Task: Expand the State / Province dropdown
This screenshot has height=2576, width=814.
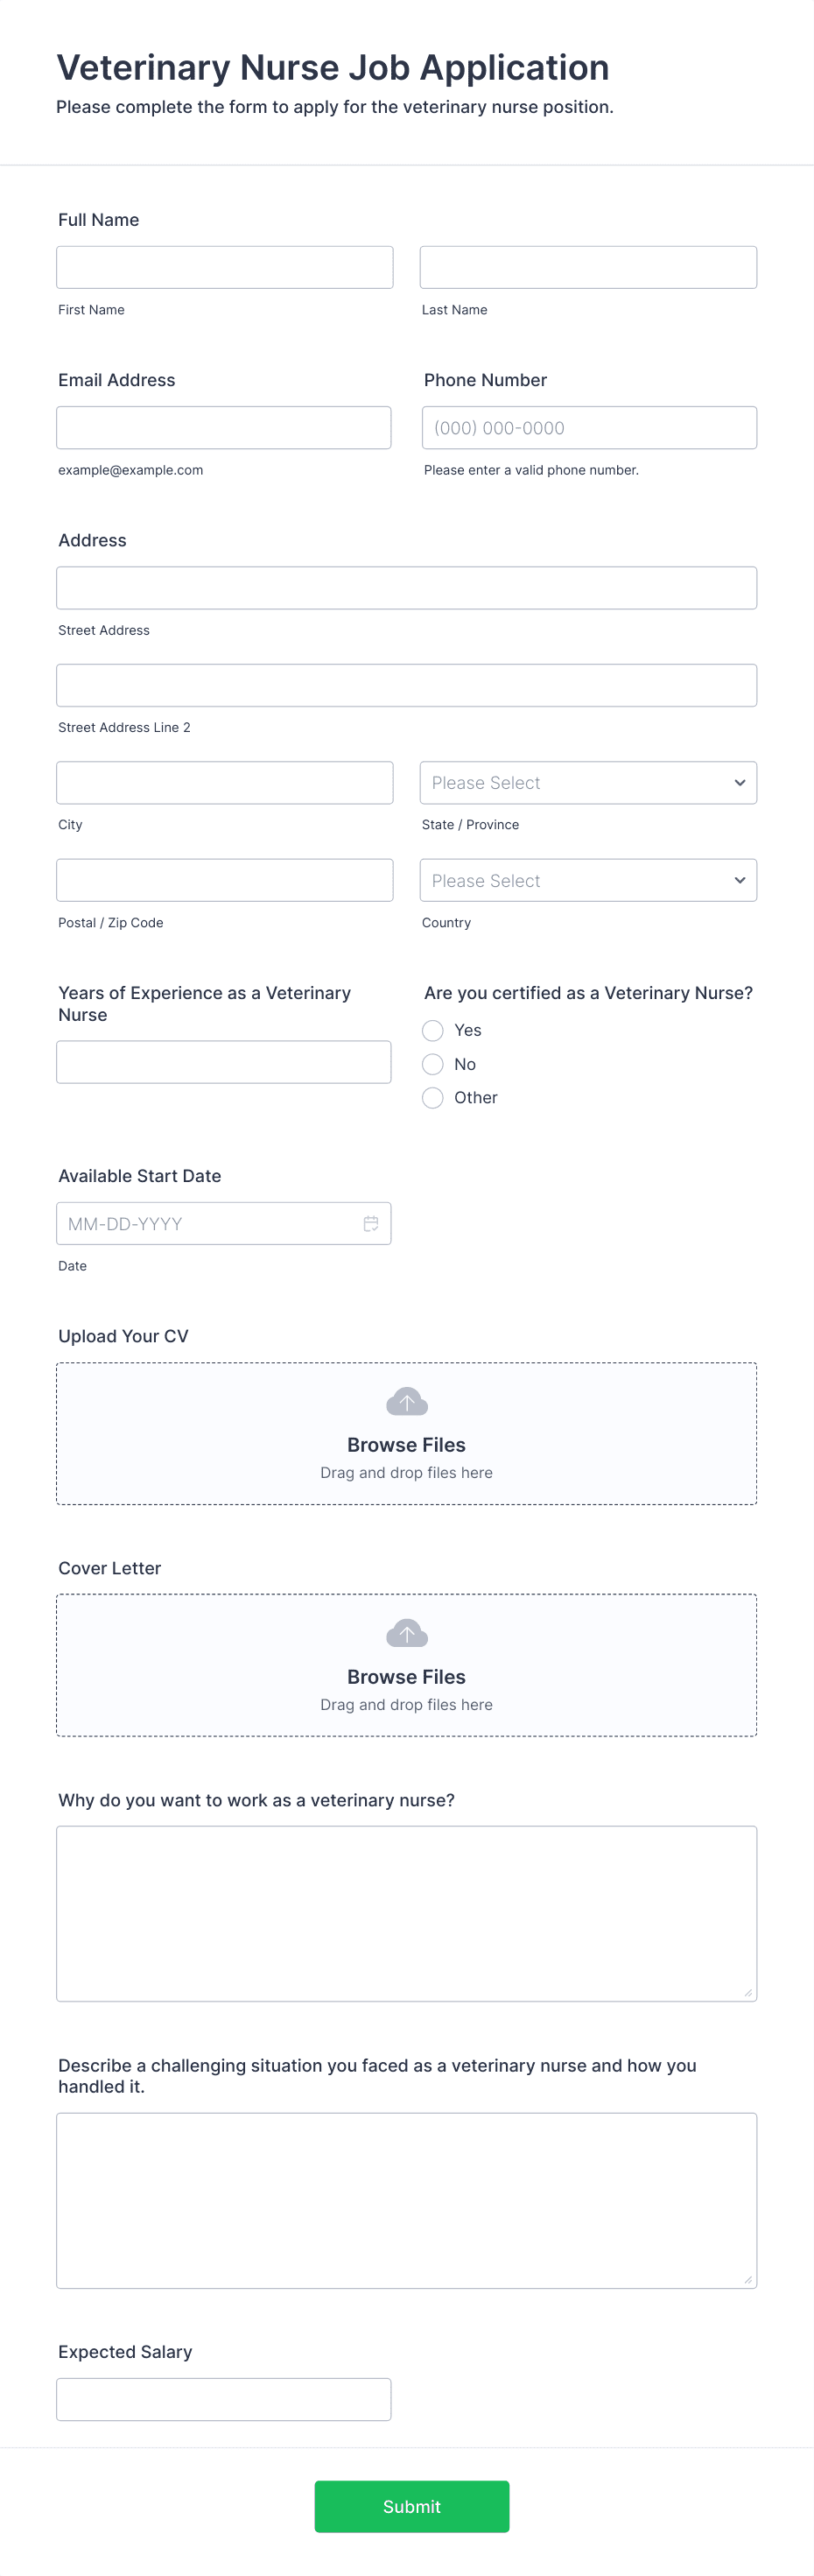Action: (588, 783)
